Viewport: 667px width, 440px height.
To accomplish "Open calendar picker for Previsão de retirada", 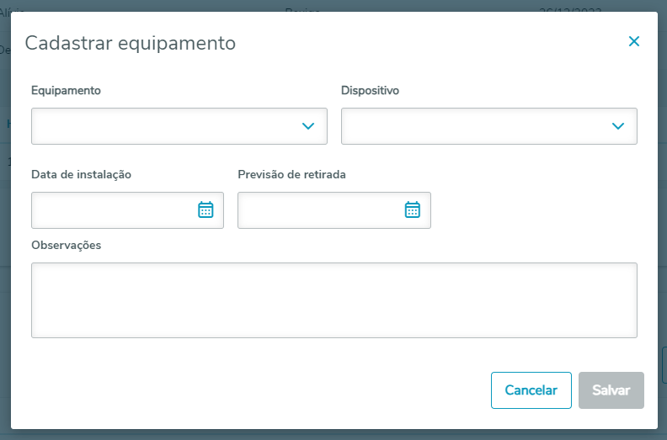I will [413, 210].
